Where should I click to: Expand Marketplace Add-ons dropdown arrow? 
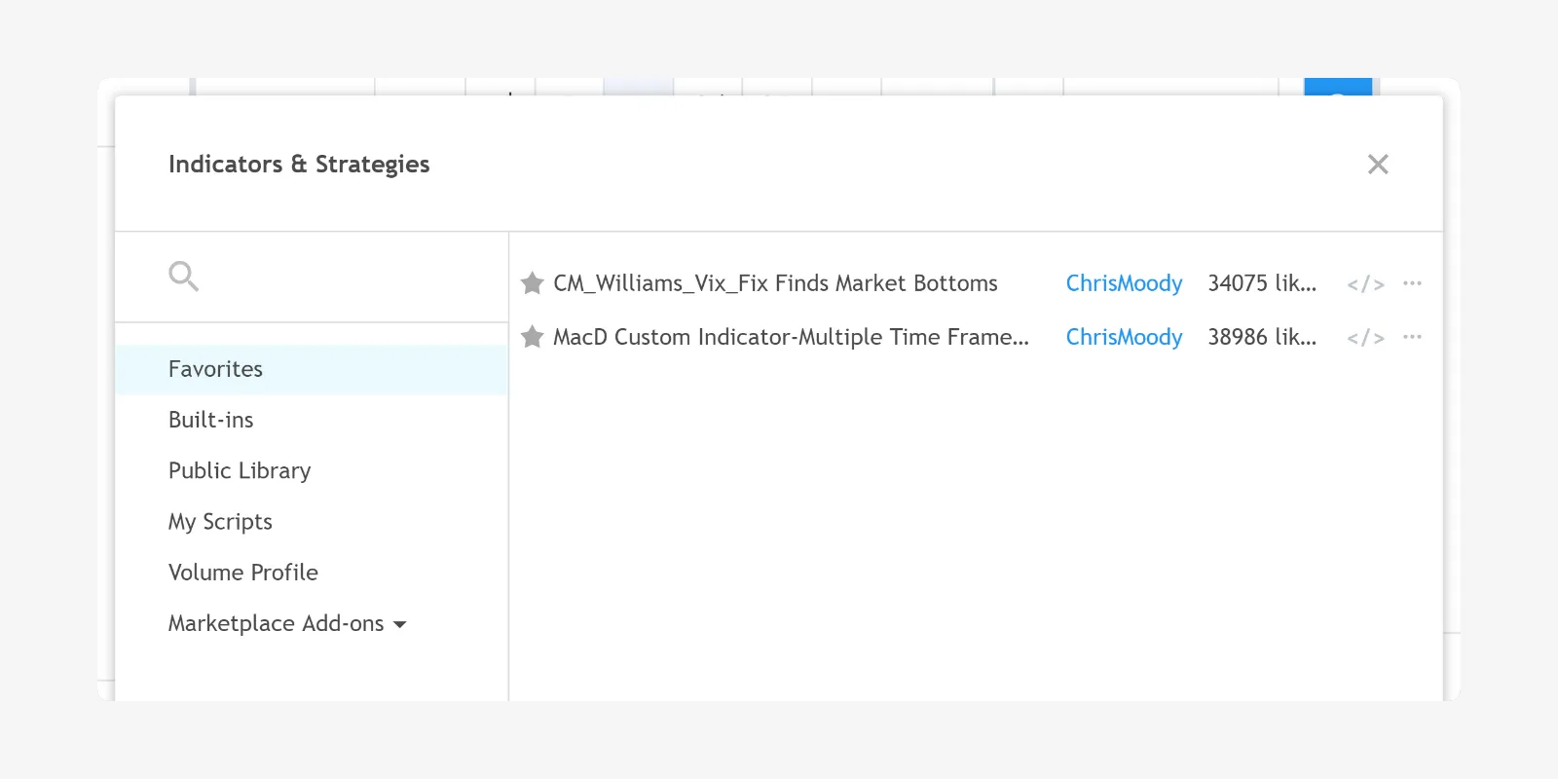(x=399, y=625)
